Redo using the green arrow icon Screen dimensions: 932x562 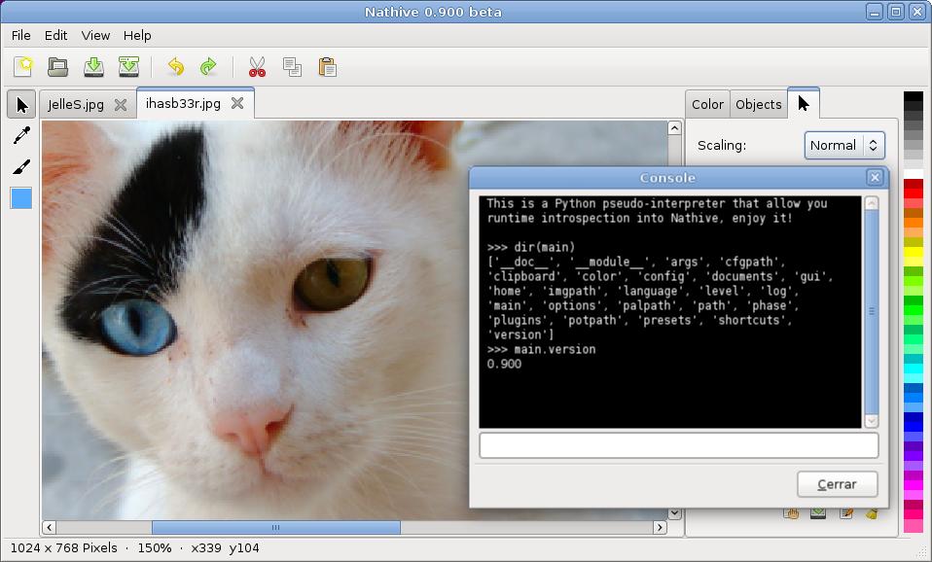(x=208, y=66)
